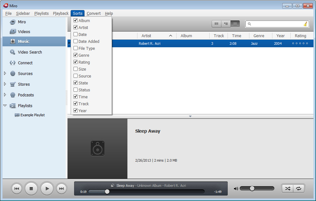Expand the Podcasts tree node

click(5, 95)
